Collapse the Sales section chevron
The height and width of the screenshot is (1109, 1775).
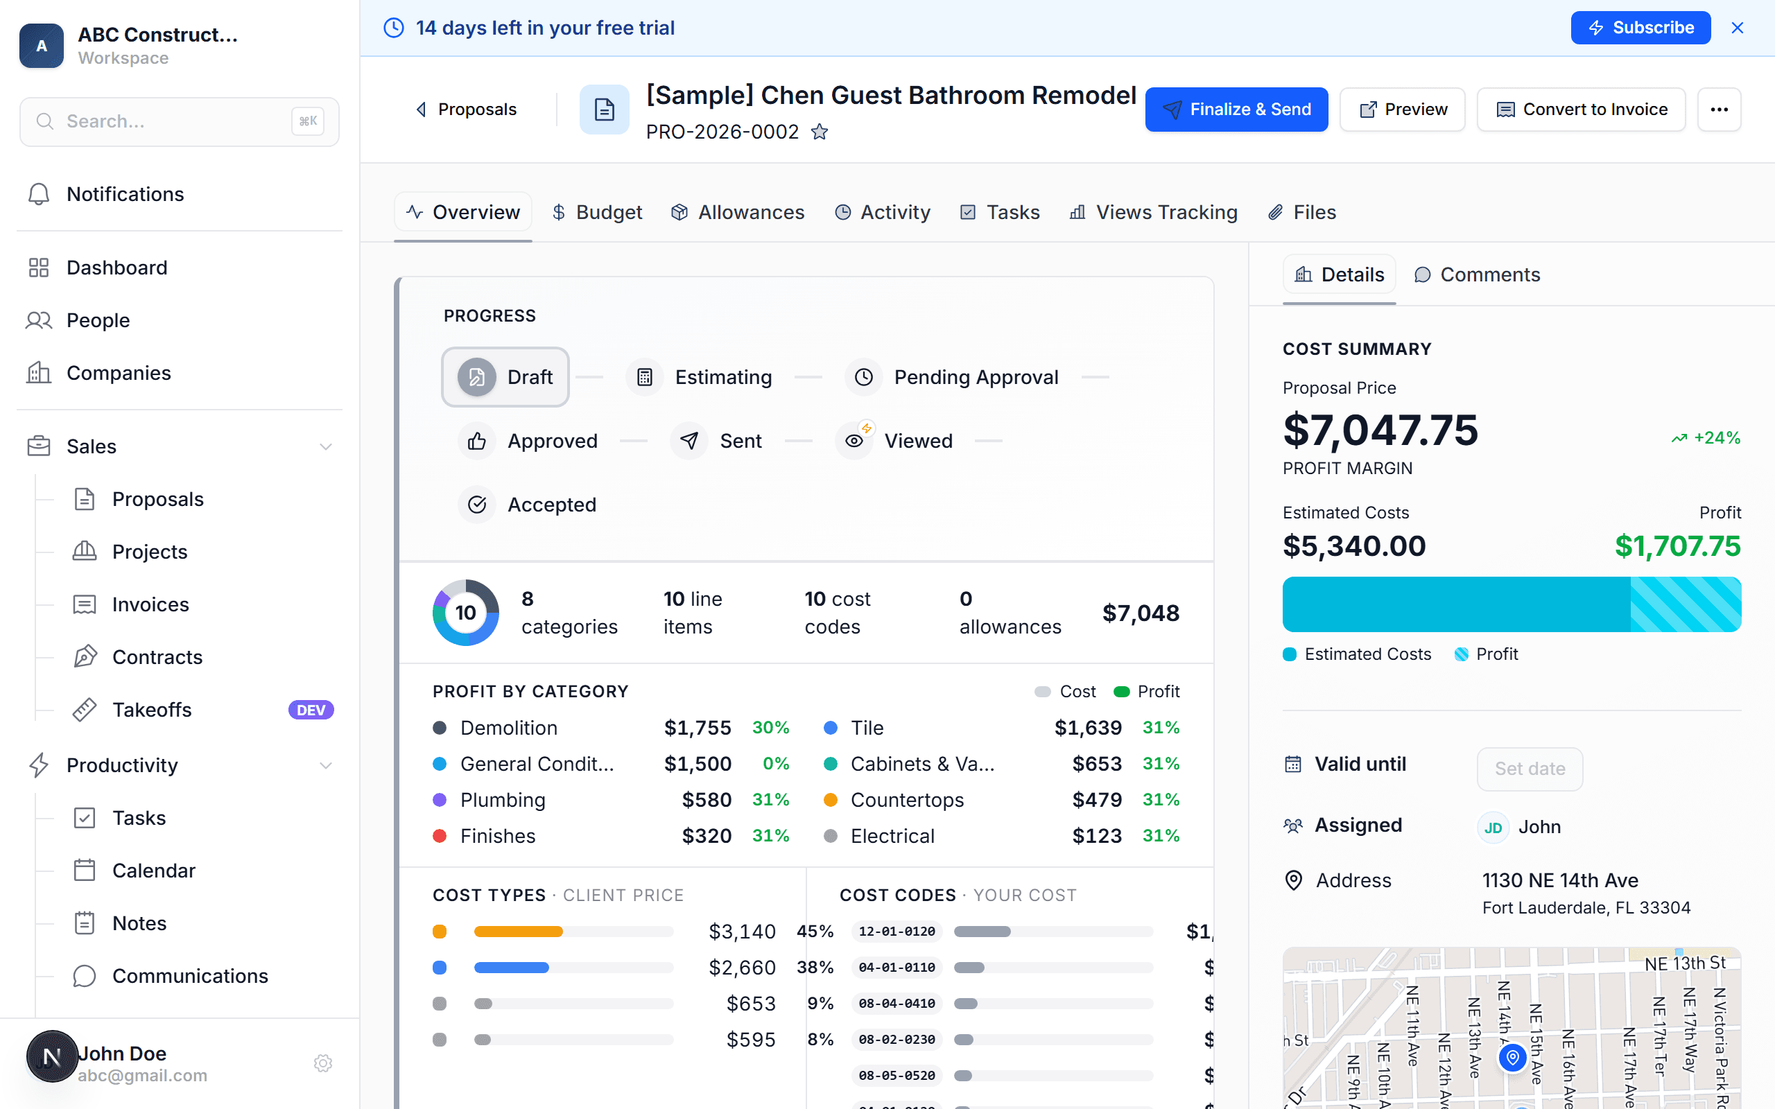(326, 446)
